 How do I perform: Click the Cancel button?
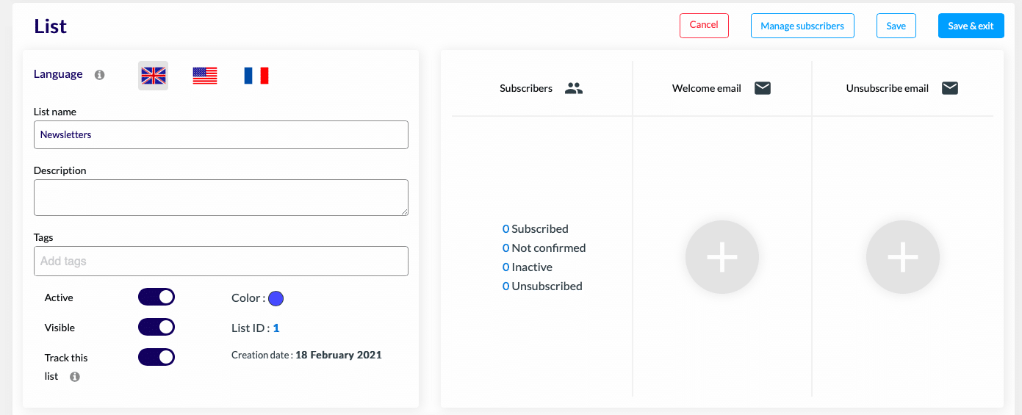pos(704,25)
